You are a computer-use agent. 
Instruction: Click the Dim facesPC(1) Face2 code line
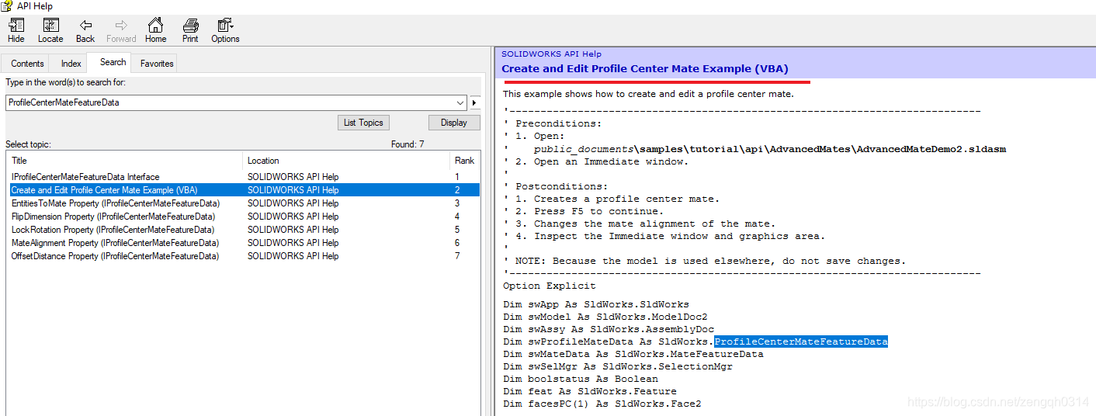(602, 404)
